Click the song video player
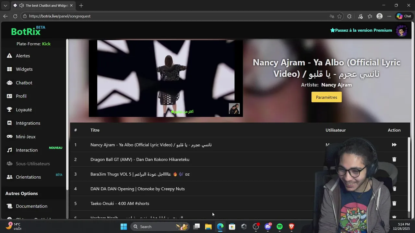The height and width of the screenshot is (233, 415). pos(166,78)
